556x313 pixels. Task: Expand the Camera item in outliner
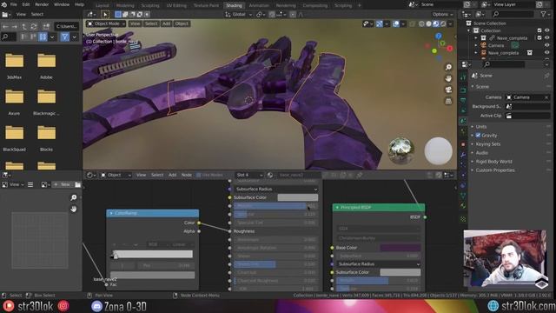click(476, 45)
